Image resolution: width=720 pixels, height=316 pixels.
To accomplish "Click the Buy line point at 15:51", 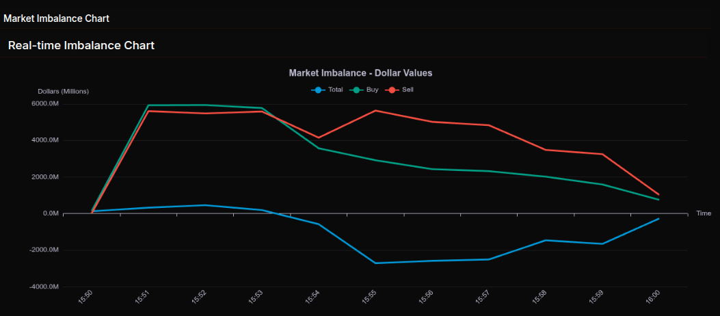I will tap(148, 105).
